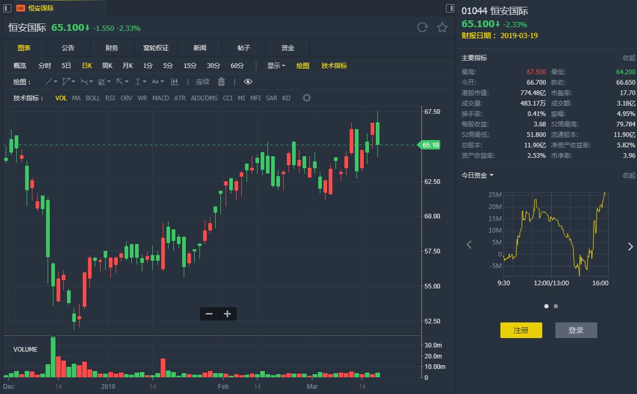
Task: Show next fund chart with right arrow
Action: coord(630,247)
